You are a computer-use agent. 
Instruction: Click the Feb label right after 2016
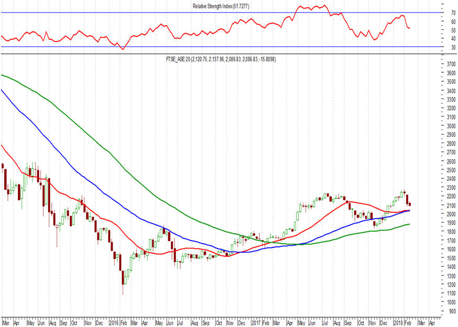tap(124, 323)
